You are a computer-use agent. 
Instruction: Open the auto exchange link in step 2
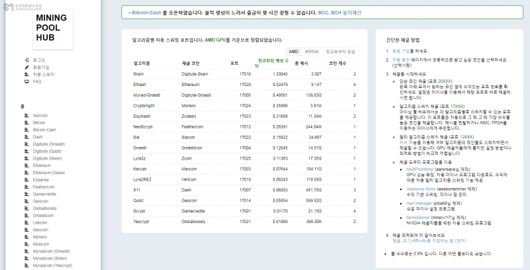point(401,60)
